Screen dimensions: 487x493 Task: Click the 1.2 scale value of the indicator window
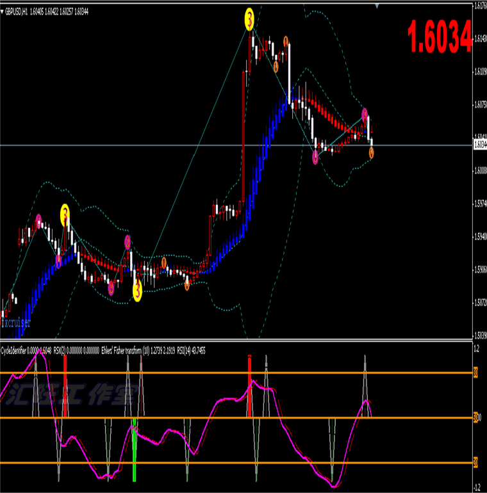tap(477, 349)
